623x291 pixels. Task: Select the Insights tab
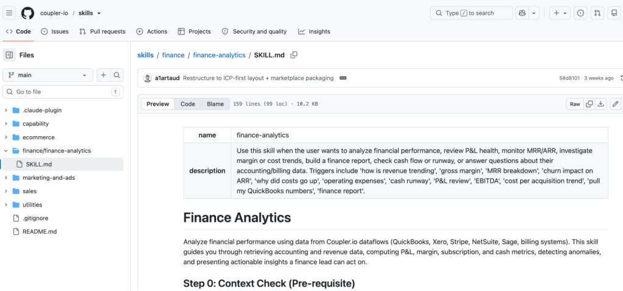click(315, 32)
